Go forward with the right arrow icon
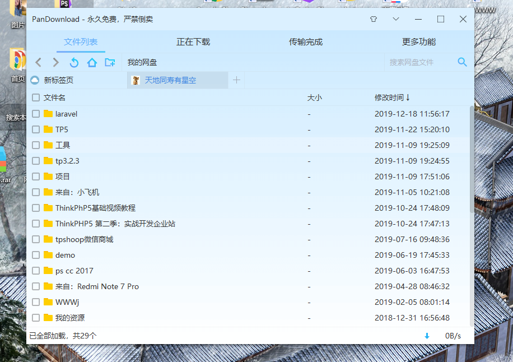Image resolution: width=513 pixels, height=362 pixels. 56,62
